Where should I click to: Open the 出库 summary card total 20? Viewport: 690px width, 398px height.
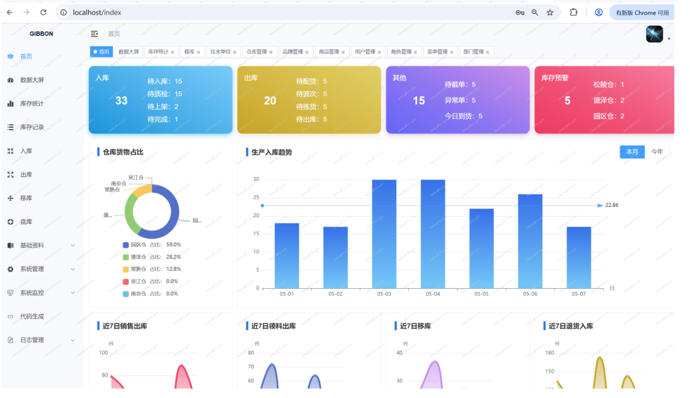click(270, 101)
